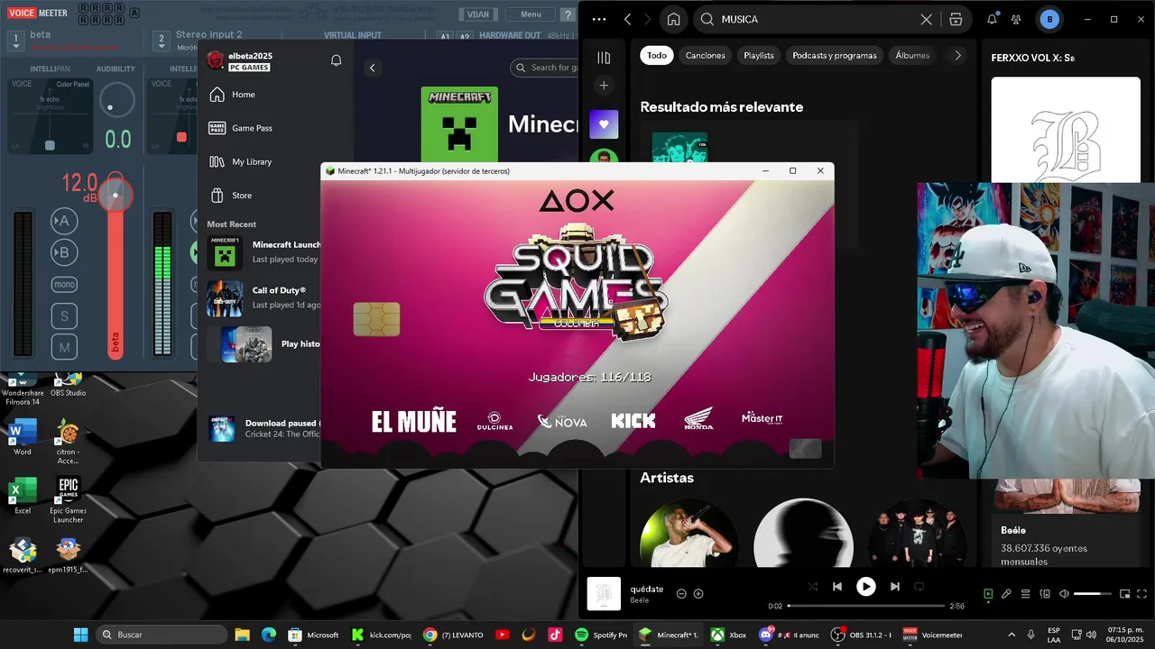Adjust Voicemeeter red beta gain fader
Screen dimensions: 1155x649
click(115, 196)
